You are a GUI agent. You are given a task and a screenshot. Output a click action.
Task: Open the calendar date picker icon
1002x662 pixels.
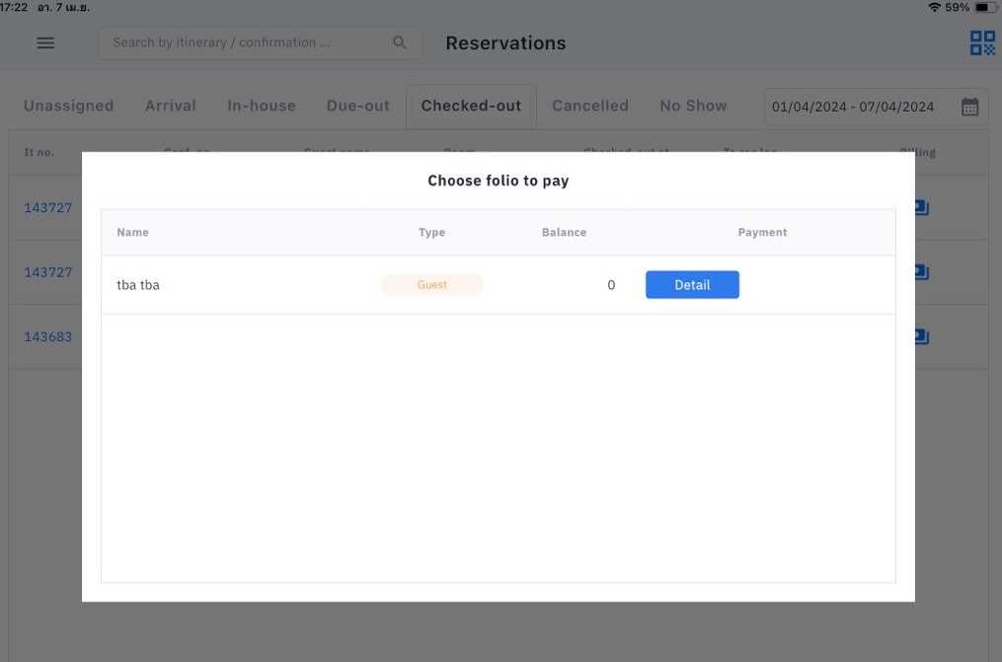pos(969,107)
